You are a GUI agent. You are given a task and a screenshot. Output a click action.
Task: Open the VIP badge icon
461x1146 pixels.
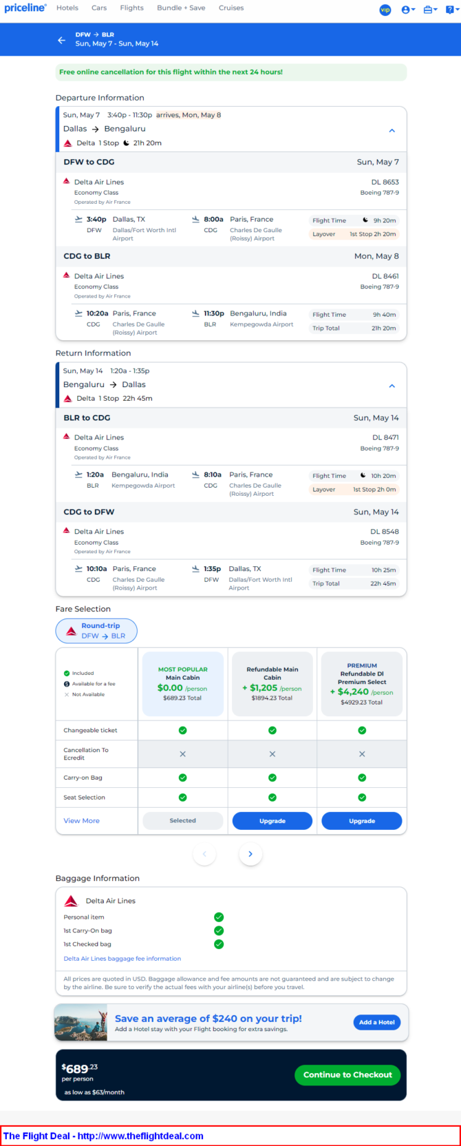pos(385,10)
